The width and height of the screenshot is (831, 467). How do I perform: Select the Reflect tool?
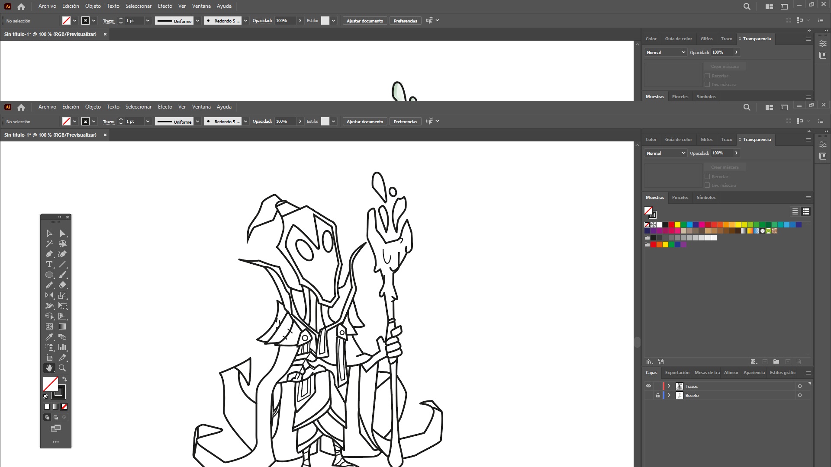point(49,296)
